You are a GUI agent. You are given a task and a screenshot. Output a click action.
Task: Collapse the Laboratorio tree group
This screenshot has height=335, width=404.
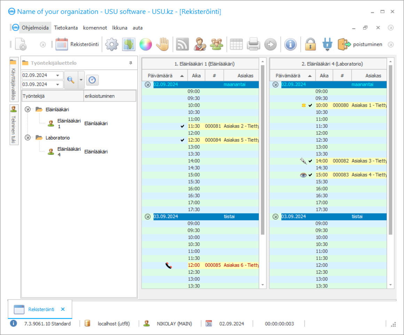click(27, 138)
